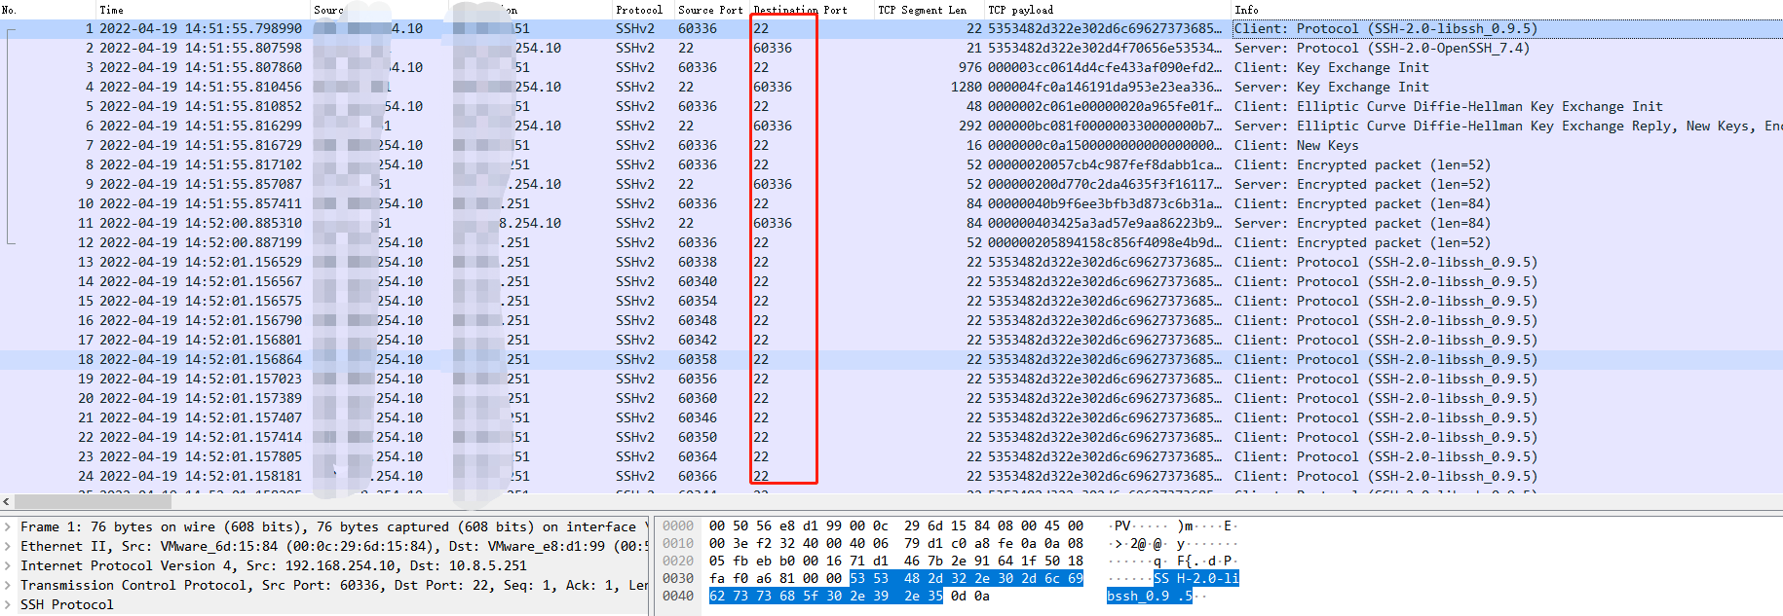The width and height of the screenshot is (1783, 616).
Task: Click the left arrow of horizontal scrollbar
Action: (x=7, y=502)
